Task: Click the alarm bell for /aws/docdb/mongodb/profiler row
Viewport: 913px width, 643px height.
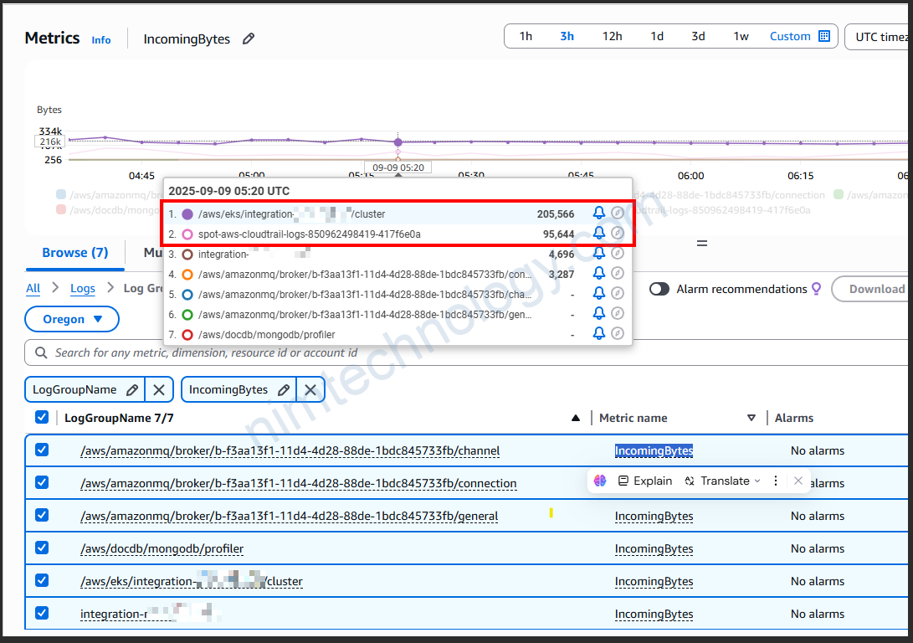Action: [x=598, y=333]
